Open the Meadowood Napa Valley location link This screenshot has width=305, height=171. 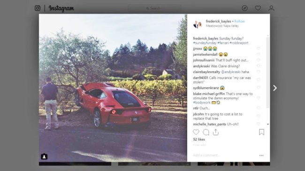click(222, 26)
